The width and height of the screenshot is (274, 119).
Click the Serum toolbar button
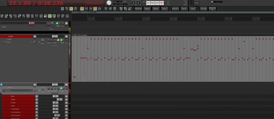(184, 9)
